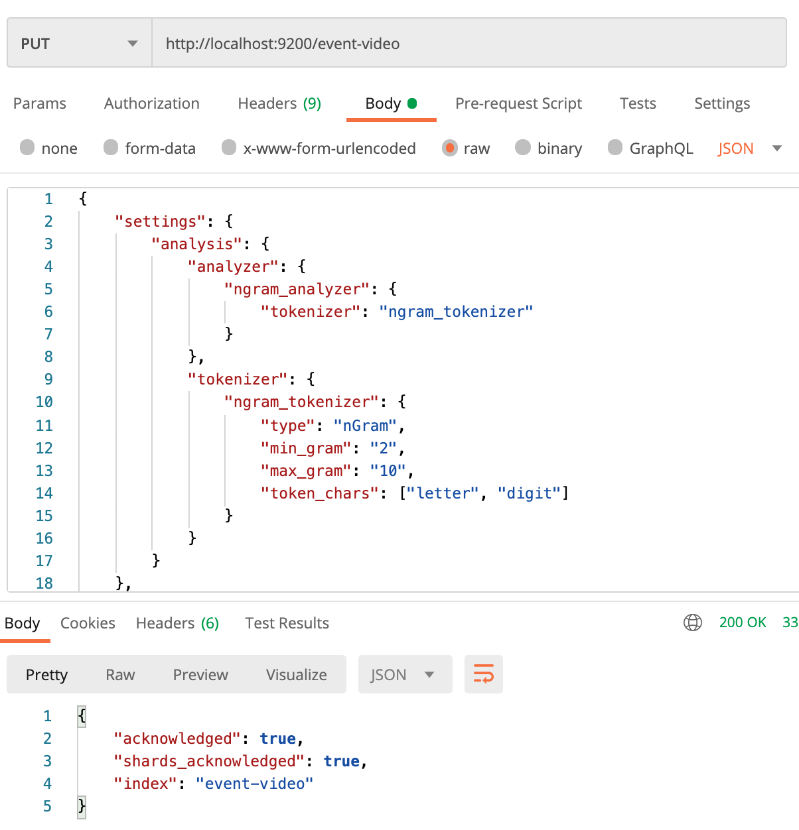Click the "acknowledged" key in response

click(x=177, y=739)
